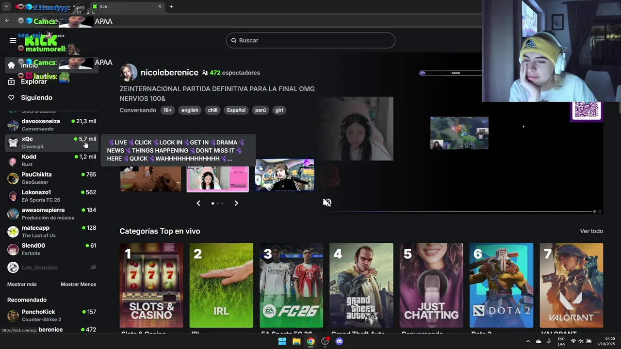This screenshot has height=349, width=621.
Task: Select the third featured stream thumbnail
Action: pyautogui.click(x=284, y=174)
